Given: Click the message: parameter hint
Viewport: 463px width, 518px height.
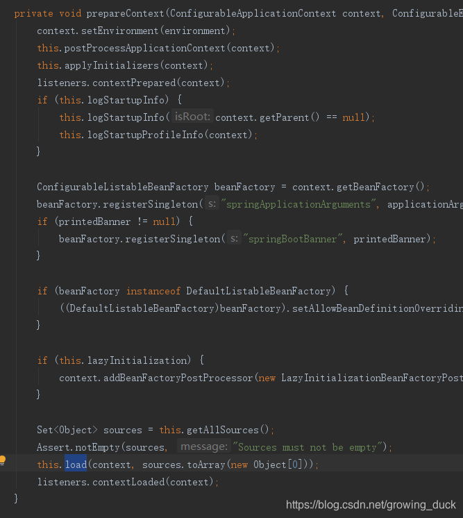Looking at the screenshot, I should point(204,446).
